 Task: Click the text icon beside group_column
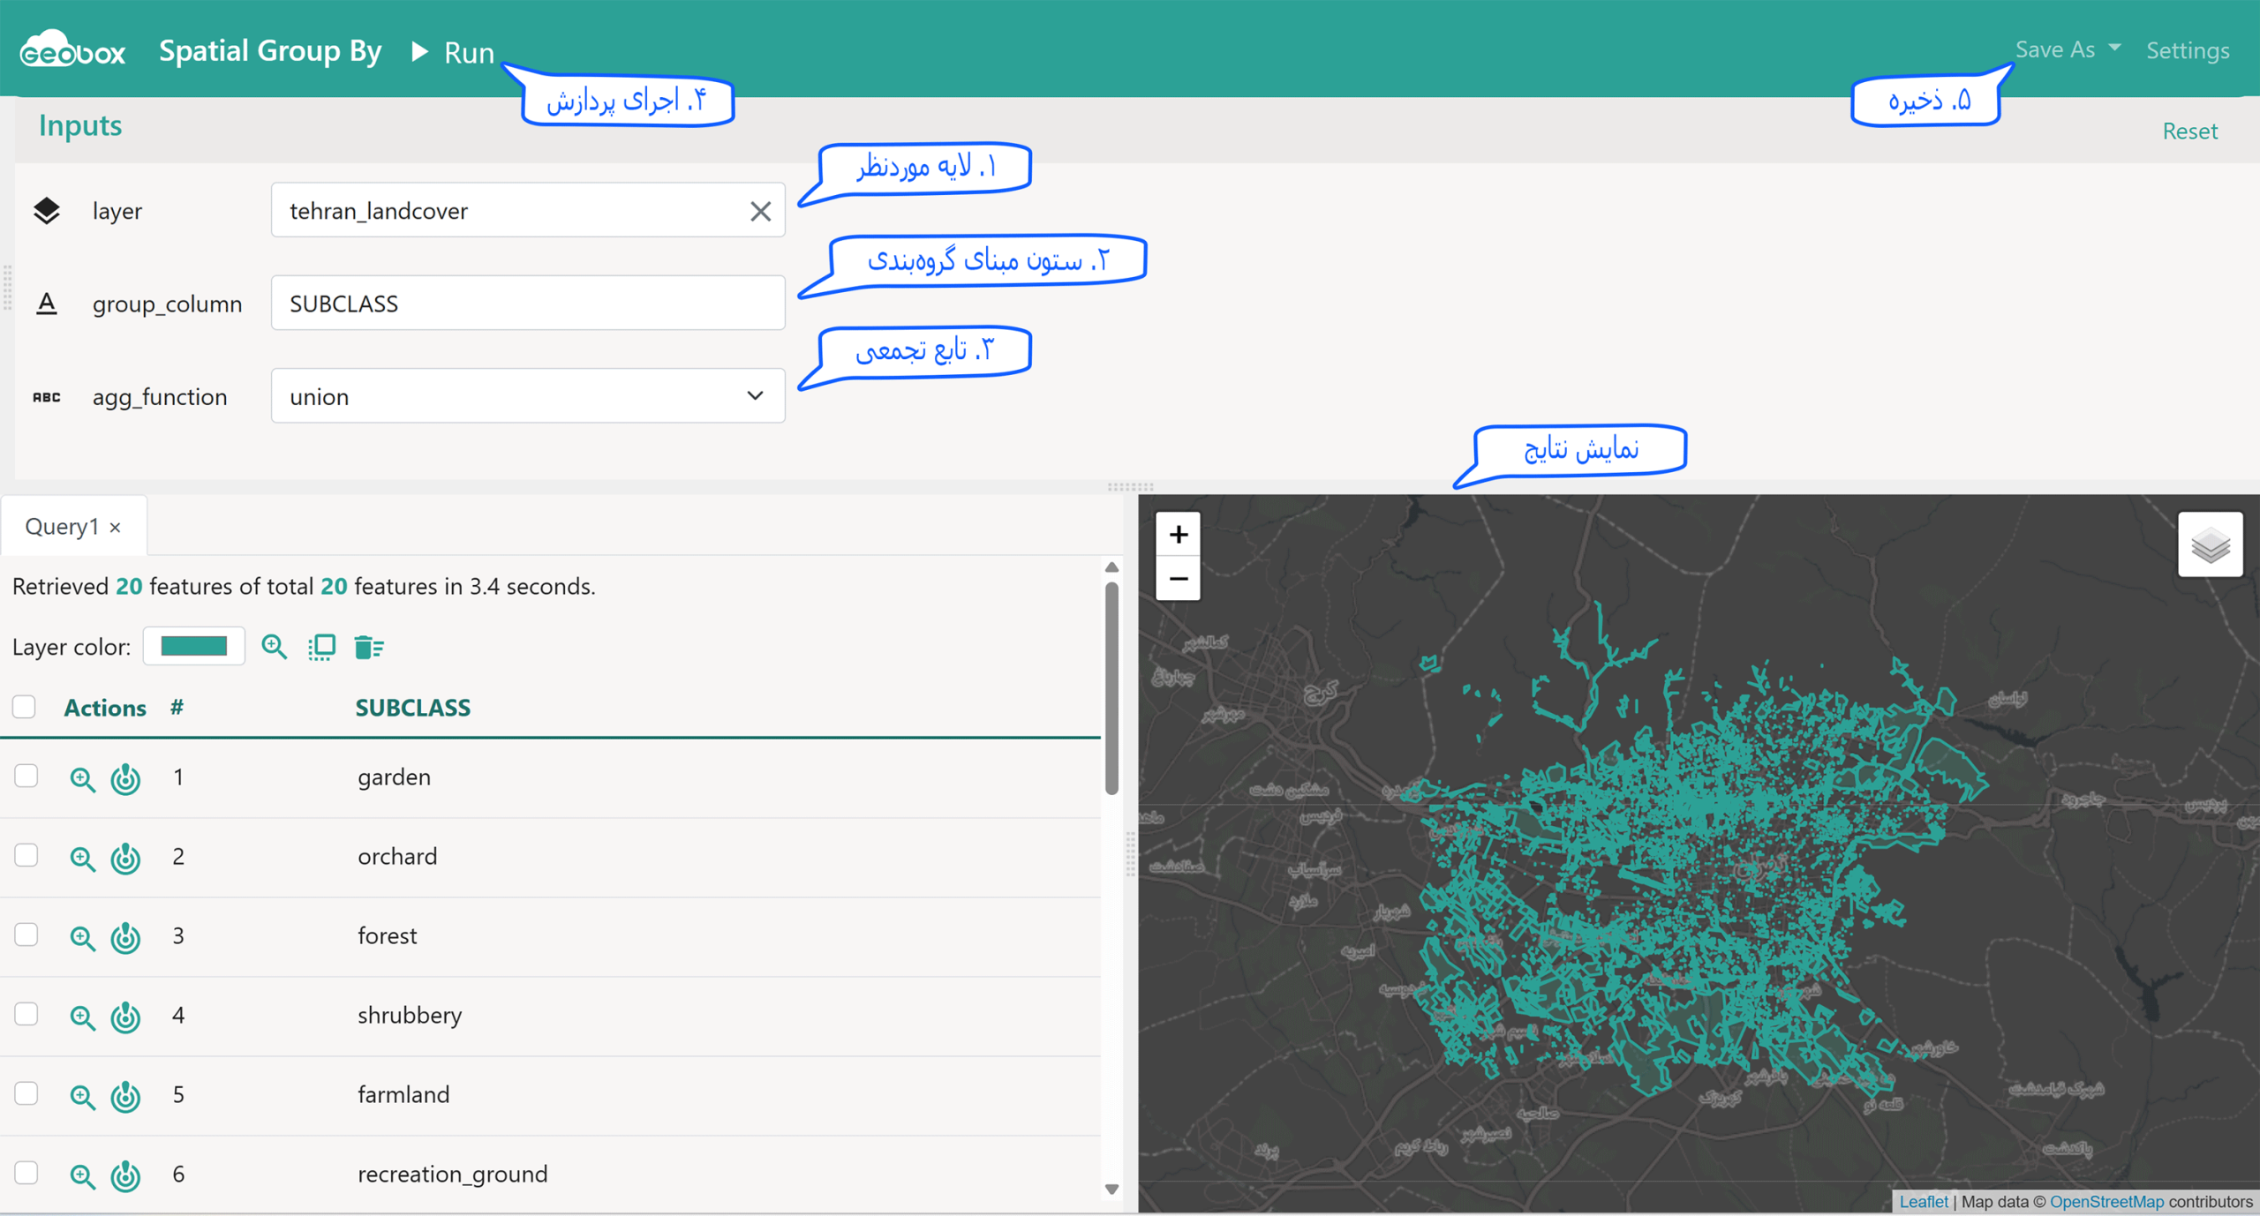tap(47, 304)
